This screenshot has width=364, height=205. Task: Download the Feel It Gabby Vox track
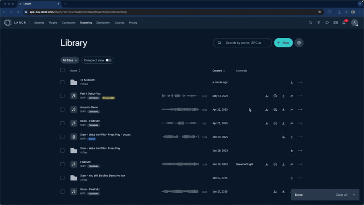pos(283,96)
